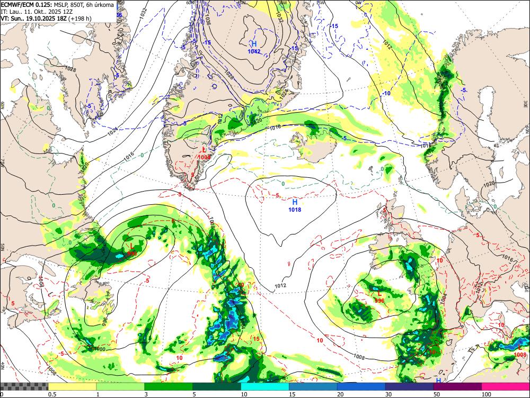Click the '45W' longitude label at the top
Screen dimensions: 530x398
coord(241,2)
